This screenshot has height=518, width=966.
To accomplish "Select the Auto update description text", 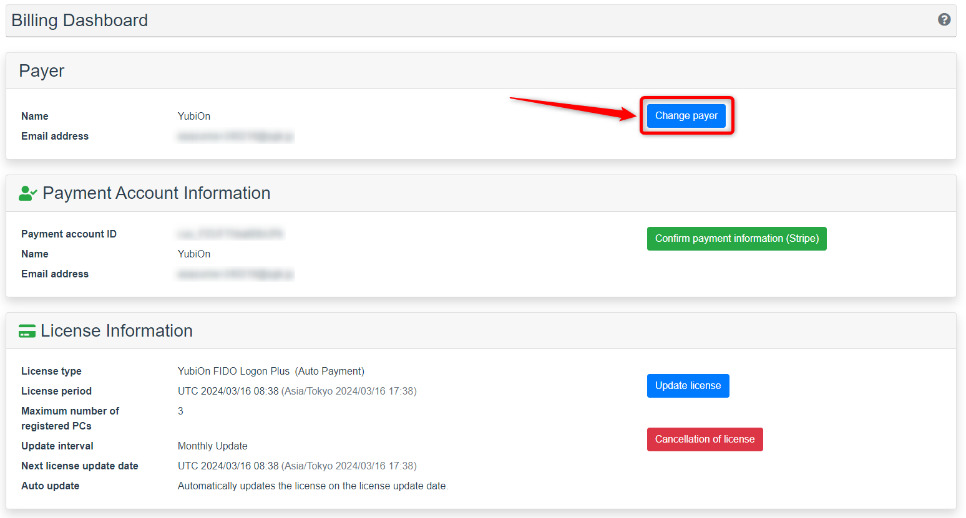I will point(313,486).
